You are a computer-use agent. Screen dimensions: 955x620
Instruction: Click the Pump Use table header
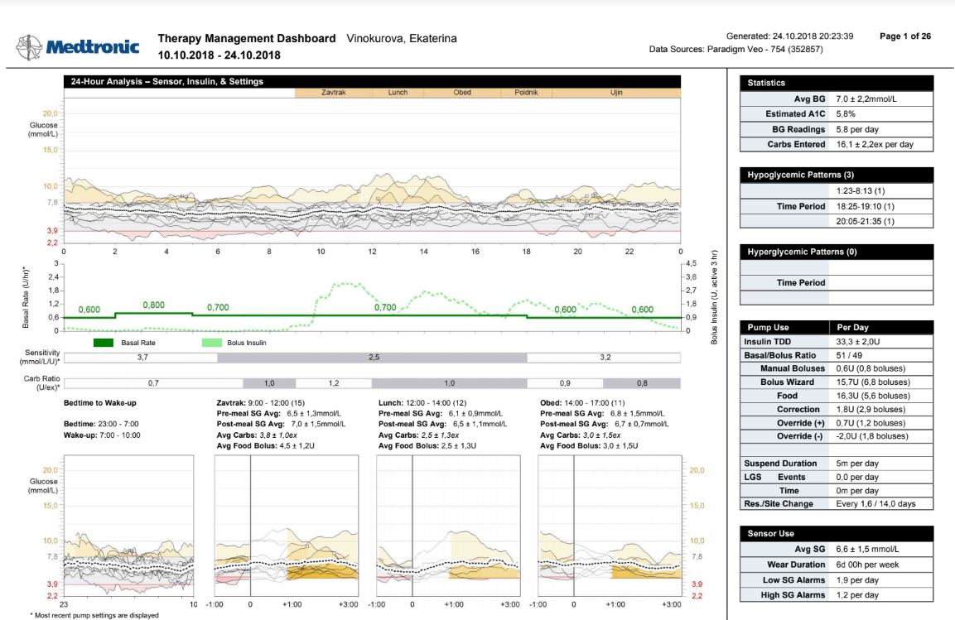pos(837,327)
